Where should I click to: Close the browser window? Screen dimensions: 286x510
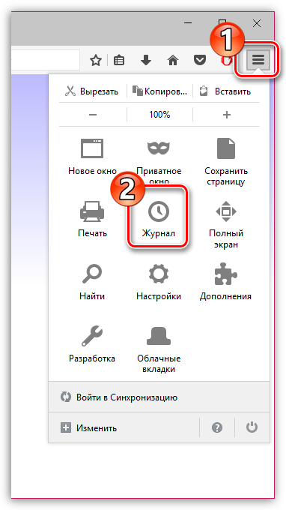[257, 23]
